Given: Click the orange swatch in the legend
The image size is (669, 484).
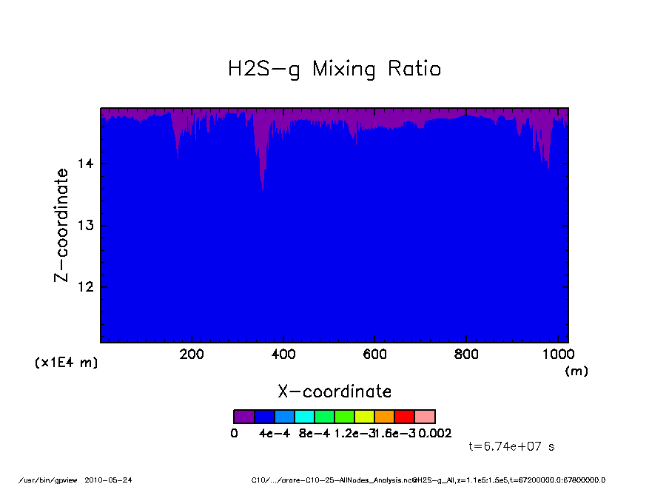Looking at the screenshot, I should point(384,417).
